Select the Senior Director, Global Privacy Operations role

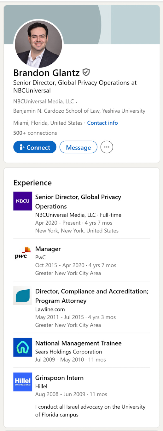[x=78, y=202]
